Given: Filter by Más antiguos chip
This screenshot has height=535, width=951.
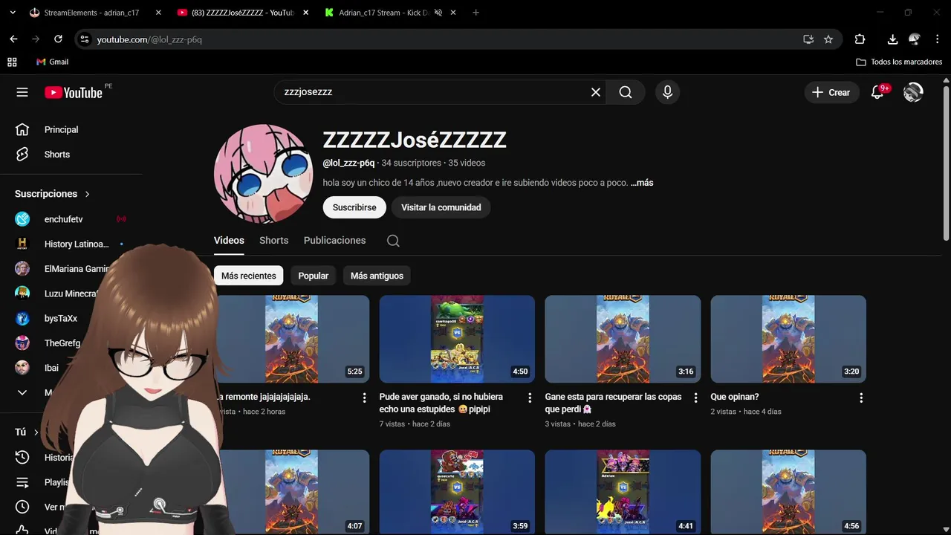Looking at the screenshot, I should coord(377,276).
